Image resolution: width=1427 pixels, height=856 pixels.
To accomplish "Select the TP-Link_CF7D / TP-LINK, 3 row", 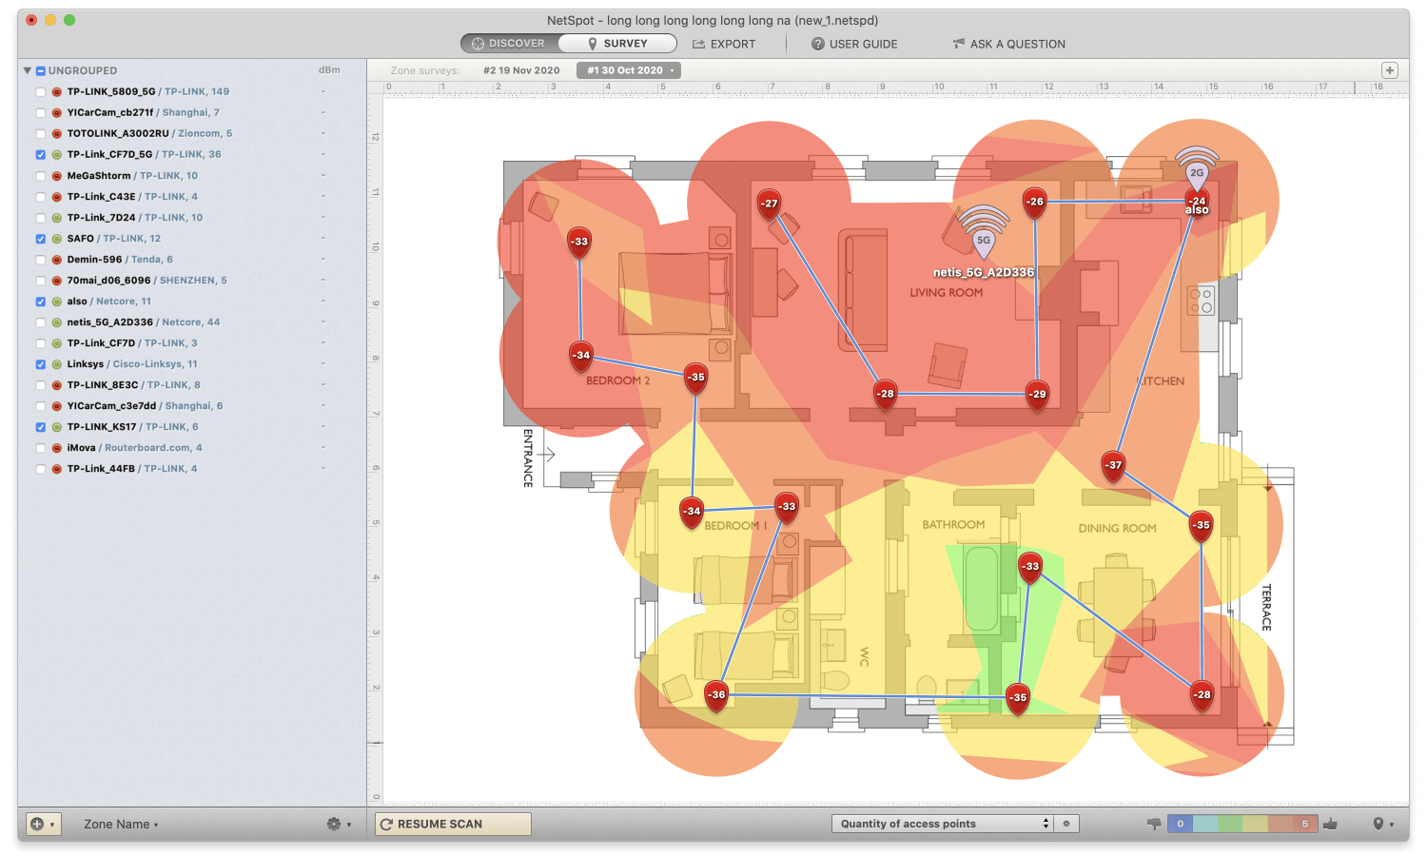I will pyautogui.click(x=192, y=343).
